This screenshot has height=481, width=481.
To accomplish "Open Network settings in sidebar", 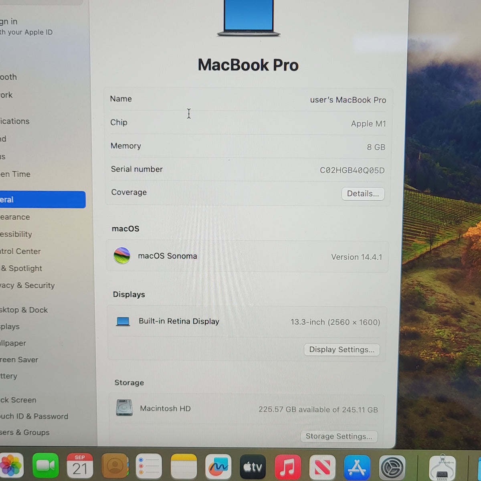I will (6, 95).
